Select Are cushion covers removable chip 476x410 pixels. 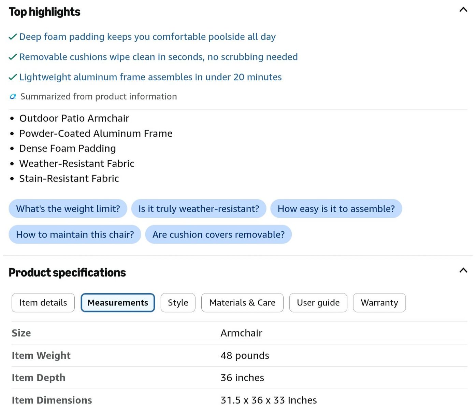218,235
